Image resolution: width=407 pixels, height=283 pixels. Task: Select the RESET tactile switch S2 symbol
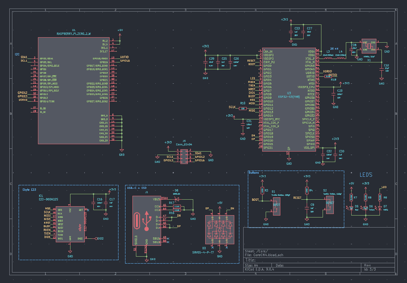pos(330,205)
